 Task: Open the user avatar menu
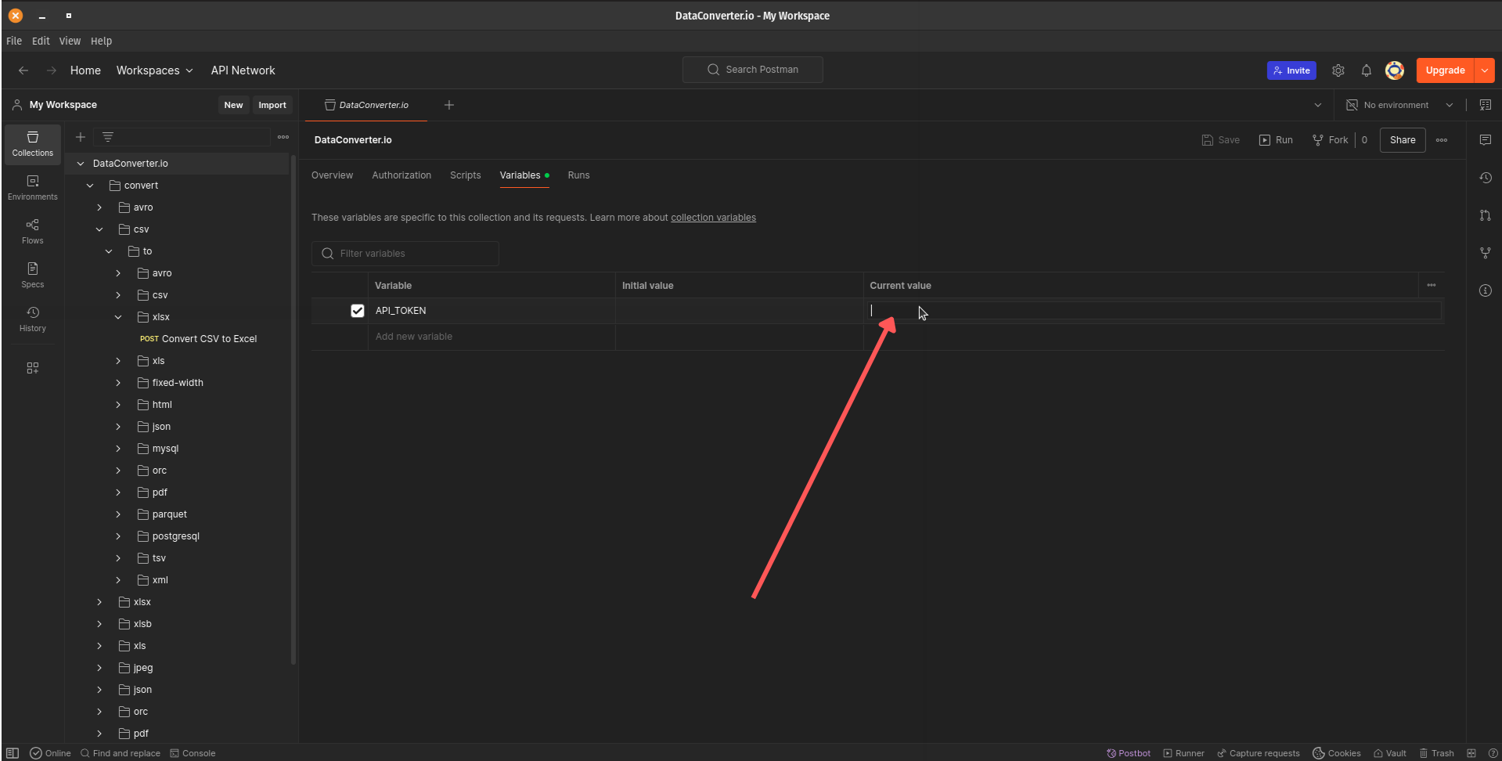point(1395,70)
